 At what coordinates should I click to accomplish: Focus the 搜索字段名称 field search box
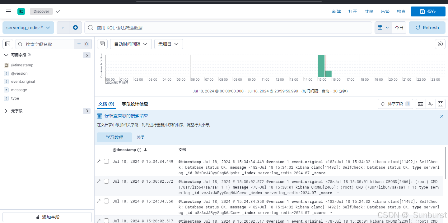point(45,44)
